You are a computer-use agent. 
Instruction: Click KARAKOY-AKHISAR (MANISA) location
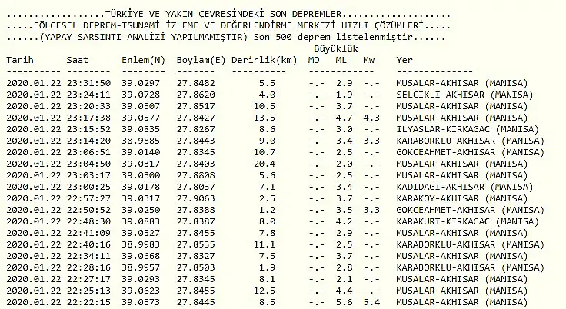pyautogui.click(x=462, y=198)
